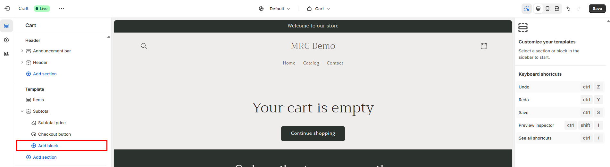Screen dimensions: 610x167
Task: Open the Cart template dropdown
Action: click(319, 9)
